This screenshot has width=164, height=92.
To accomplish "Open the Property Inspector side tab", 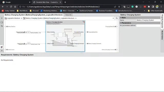I will point(162,21).
